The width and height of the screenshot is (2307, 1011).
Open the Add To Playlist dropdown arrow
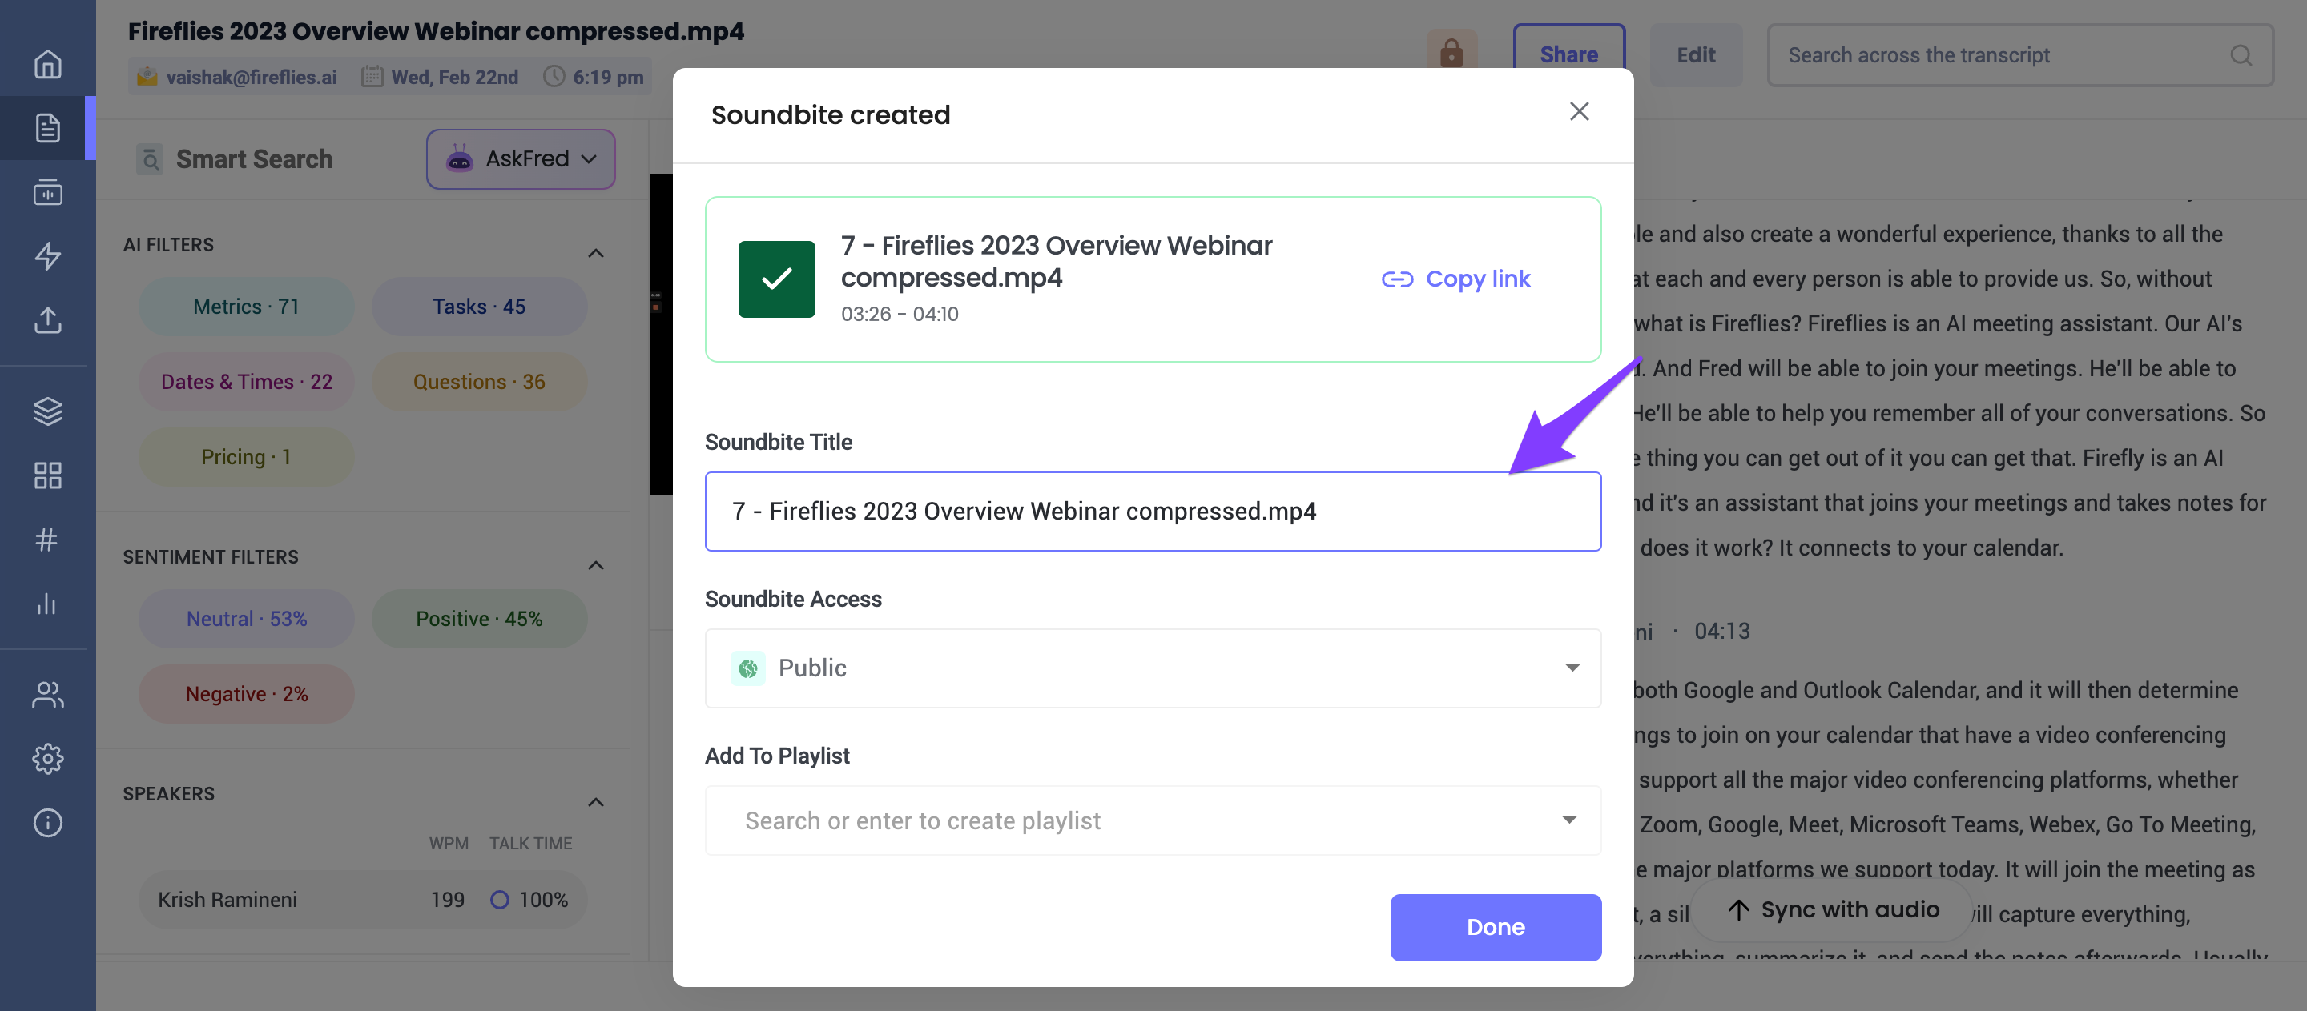1569,820
